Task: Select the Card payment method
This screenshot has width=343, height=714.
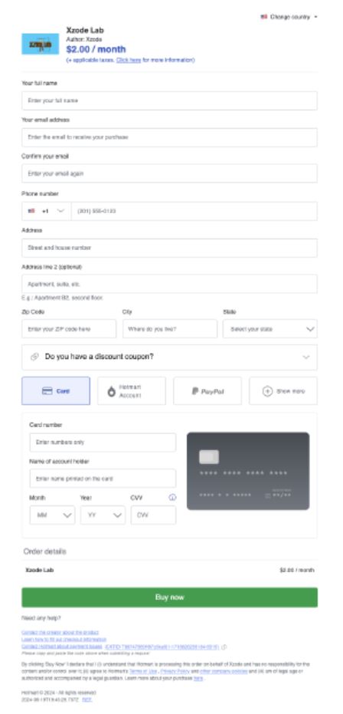Action: coord(56,390)
